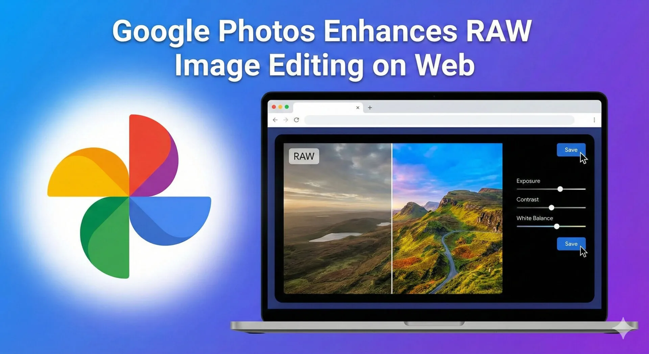Open a new browser tab with the plus button
Screen dimensions: 649x354
coord(369,108)
